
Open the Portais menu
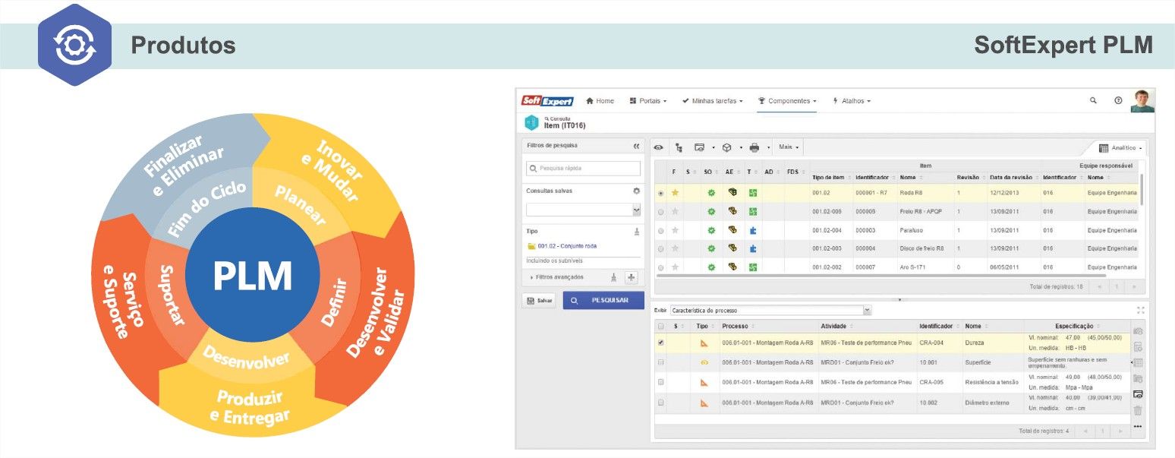point(648,101)
